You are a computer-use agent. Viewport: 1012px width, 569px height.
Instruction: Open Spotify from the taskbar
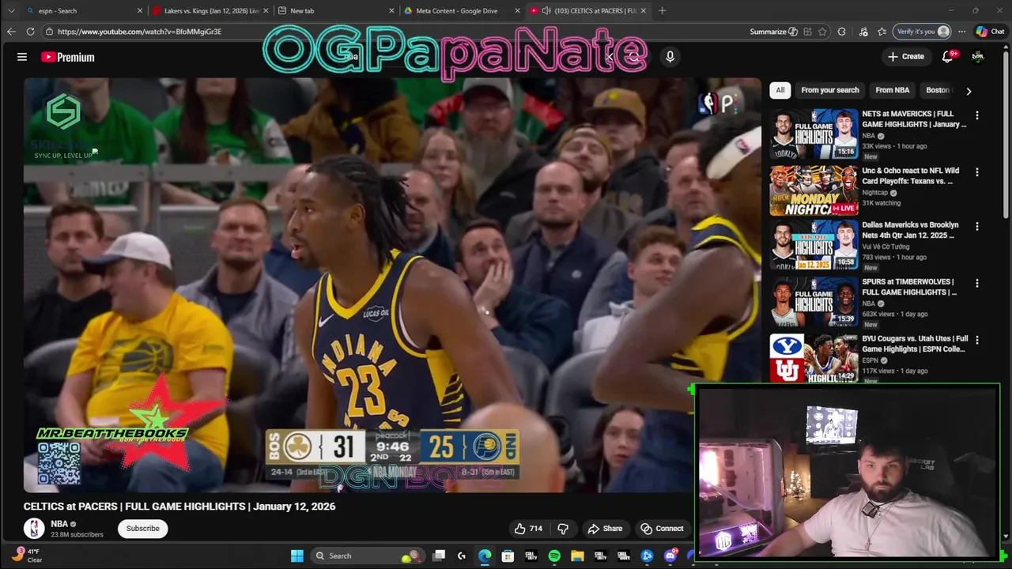point(554,556)
